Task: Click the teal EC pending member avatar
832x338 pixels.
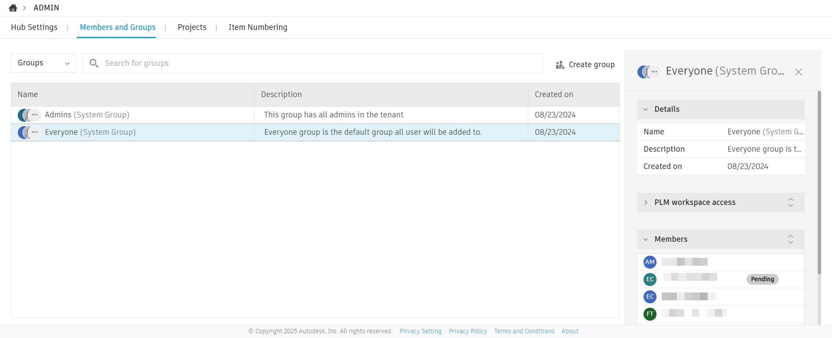Action: [650, 279]
